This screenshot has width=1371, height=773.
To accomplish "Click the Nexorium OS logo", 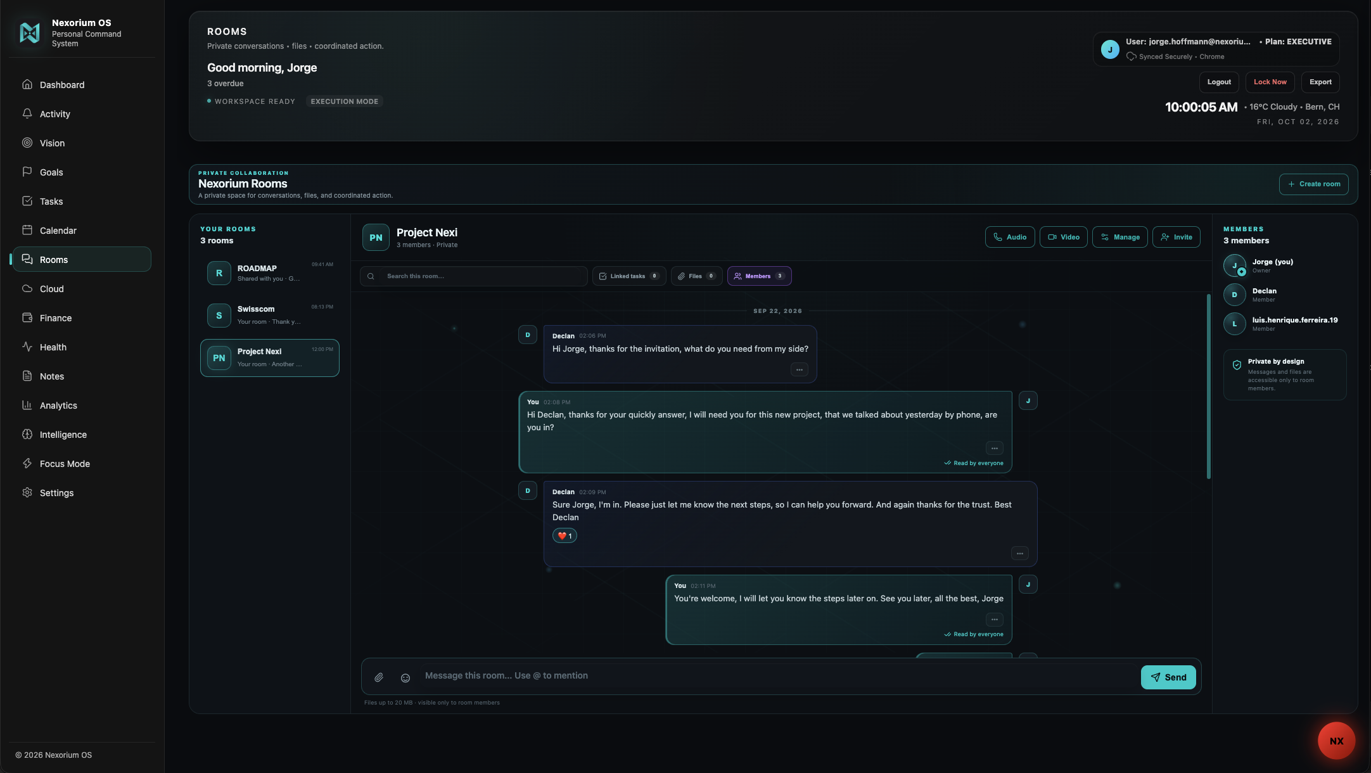I will coord(30,32).
